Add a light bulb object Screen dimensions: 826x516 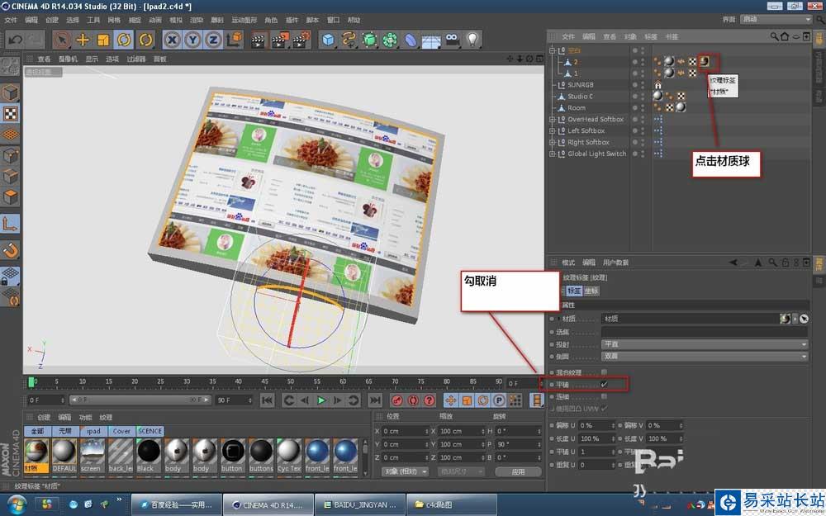(472, 40)
